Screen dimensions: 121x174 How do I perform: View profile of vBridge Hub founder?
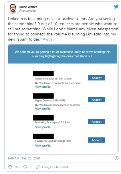43,146
